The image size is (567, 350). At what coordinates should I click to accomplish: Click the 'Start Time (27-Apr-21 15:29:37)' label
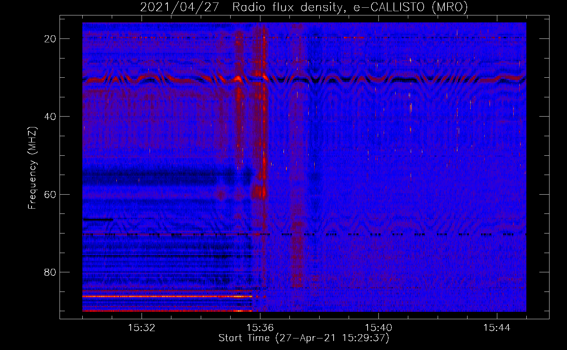click(x=304, y=338)
